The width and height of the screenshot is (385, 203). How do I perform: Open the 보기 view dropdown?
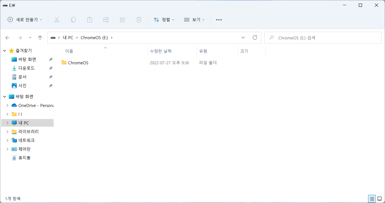(194, 20)
